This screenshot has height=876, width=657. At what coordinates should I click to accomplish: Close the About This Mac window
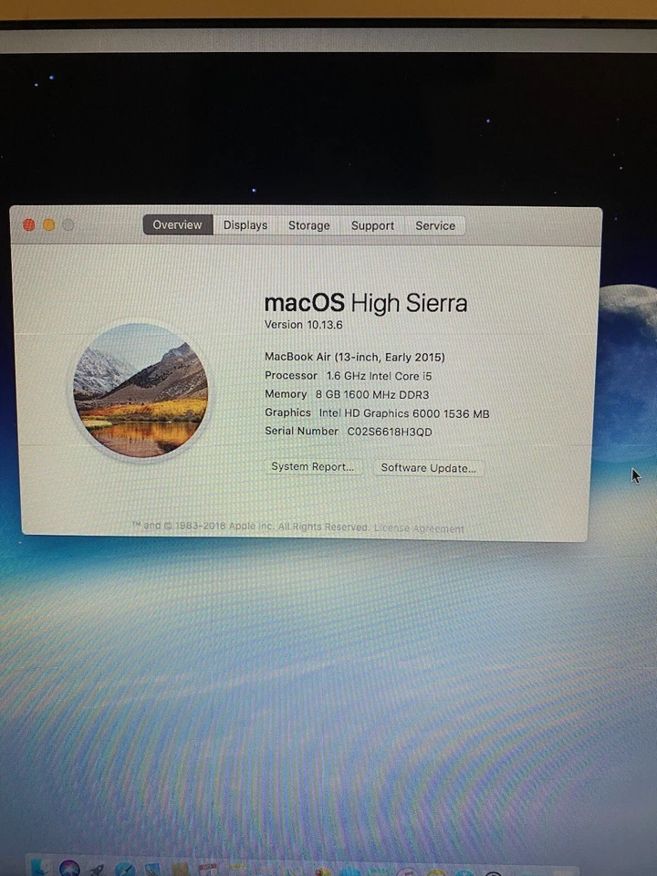(29, 224)
